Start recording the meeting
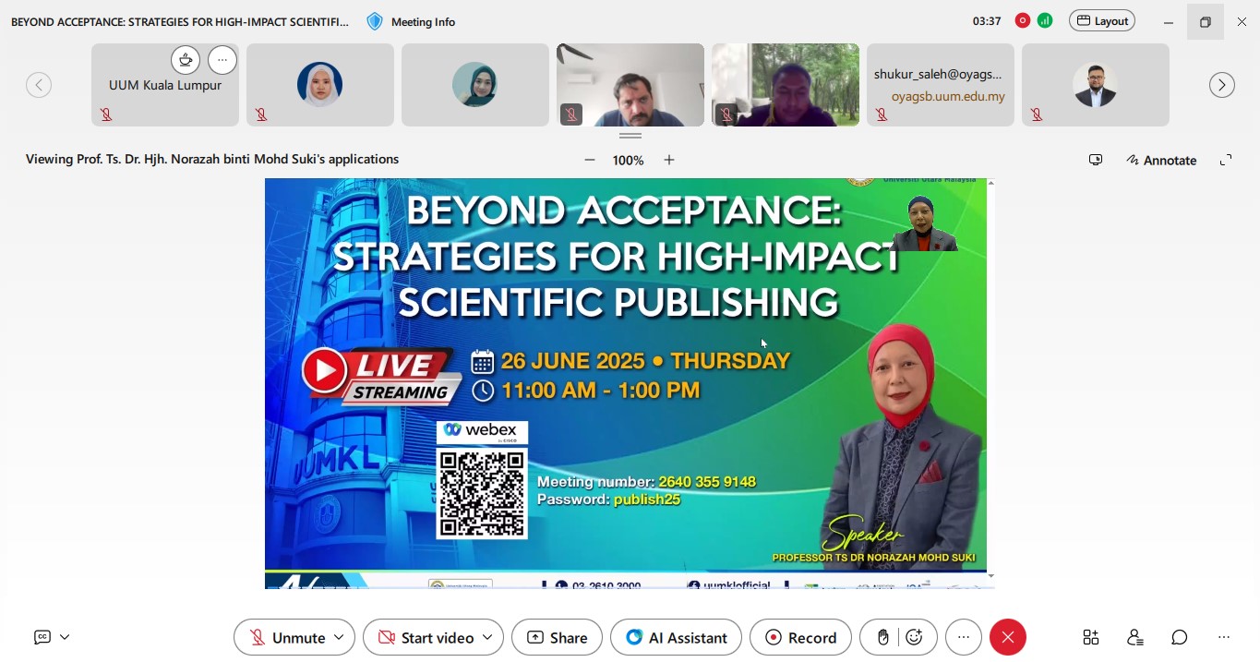This screenshot has height=662, width=1260. [799, 637]
